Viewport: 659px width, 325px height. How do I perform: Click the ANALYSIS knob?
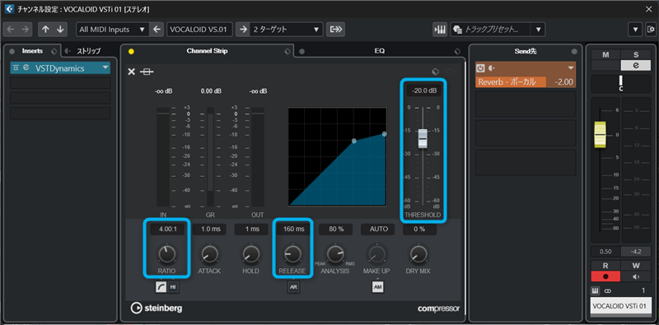tap(335, 253)
